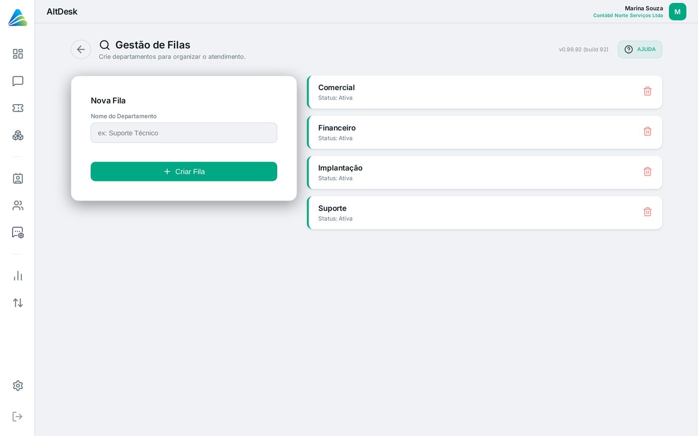Delete the Financeiro queue
The width and height of the screenshot is (698, 436).
tap(648, 132)
